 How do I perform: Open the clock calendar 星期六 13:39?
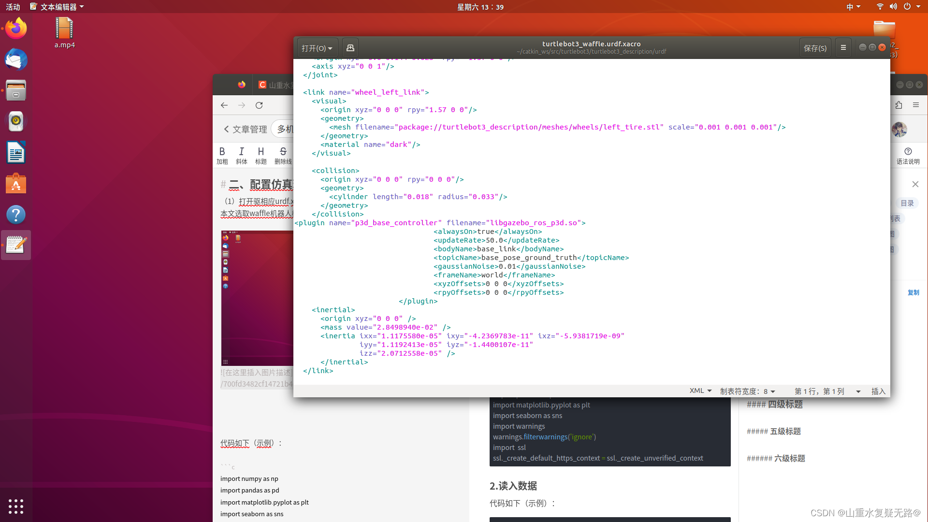[x=480, y=7]
